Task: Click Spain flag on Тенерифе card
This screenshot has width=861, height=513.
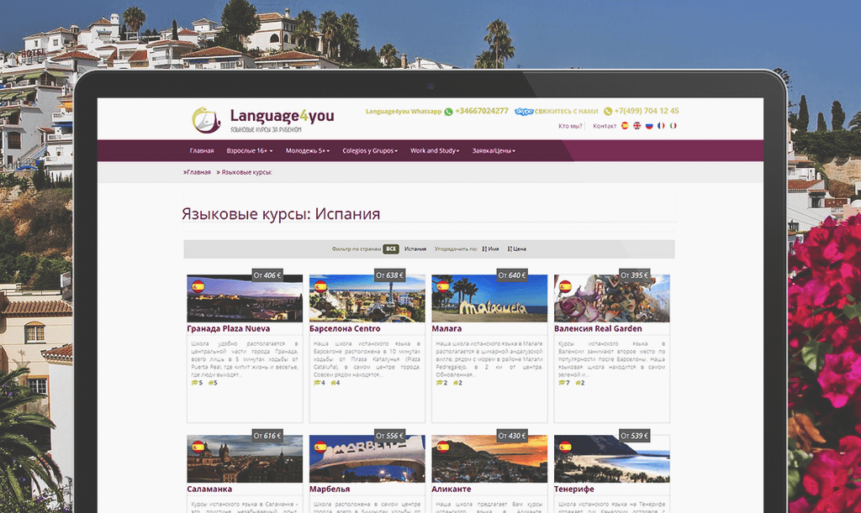Action: pyautogui.click(x=566, y=447)
